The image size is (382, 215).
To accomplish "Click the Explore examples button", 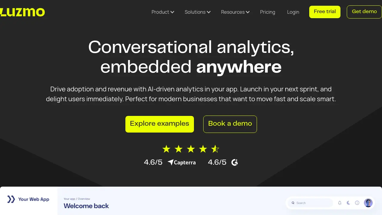I will tap(160, 124).
